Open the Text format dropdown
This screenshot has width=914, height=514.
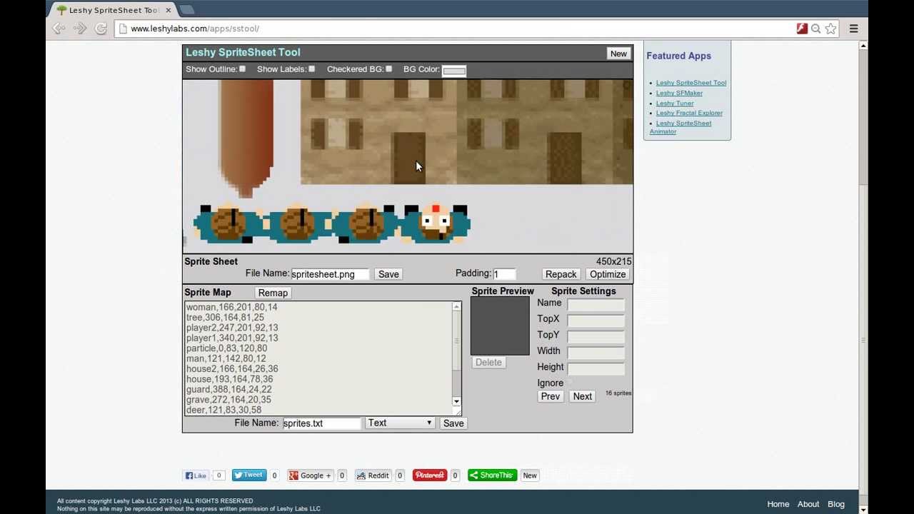tap(400, 423)
